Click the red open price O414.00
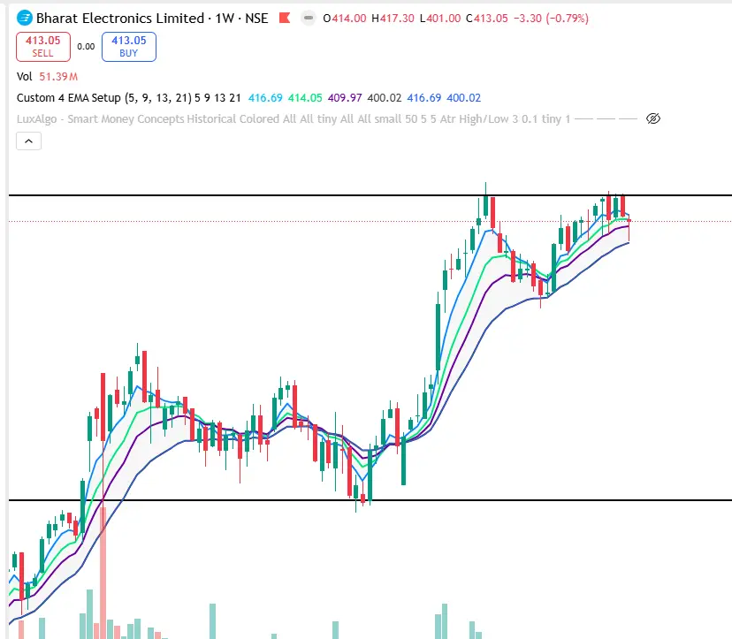This screenshot has width=732, height=639. tap(344, 17)
